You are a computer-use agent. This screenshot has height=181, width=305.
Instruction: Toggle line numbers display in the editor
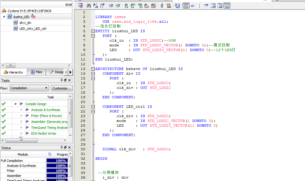pyautogui.click(x=186, y=6)
